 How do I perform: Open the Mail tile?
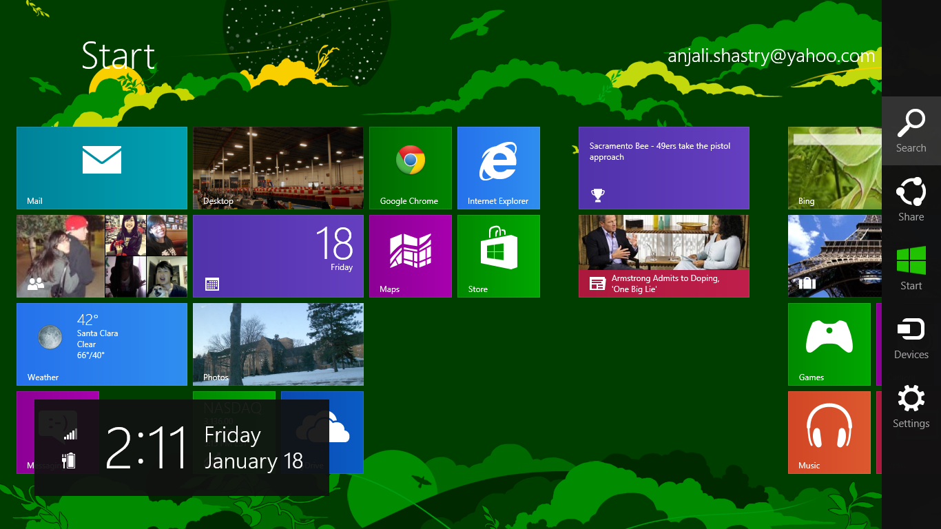(101, 167)
